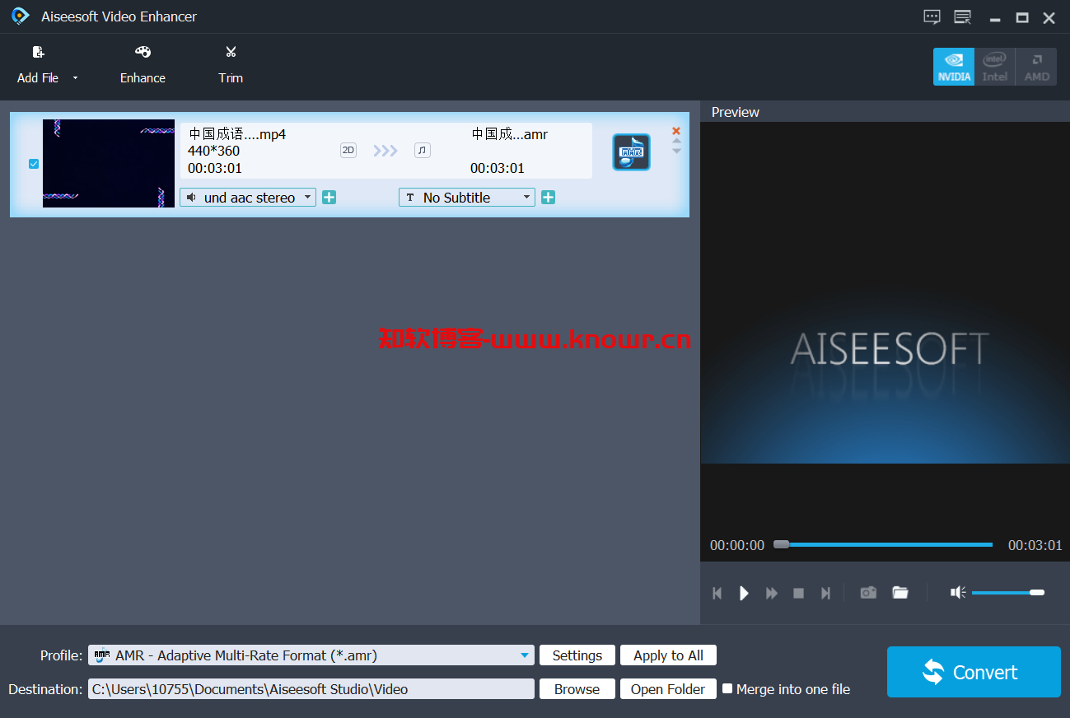Open the und aac stereo audio track dropdown
This screenshot has width=1070, height=718.
(248, 198)
